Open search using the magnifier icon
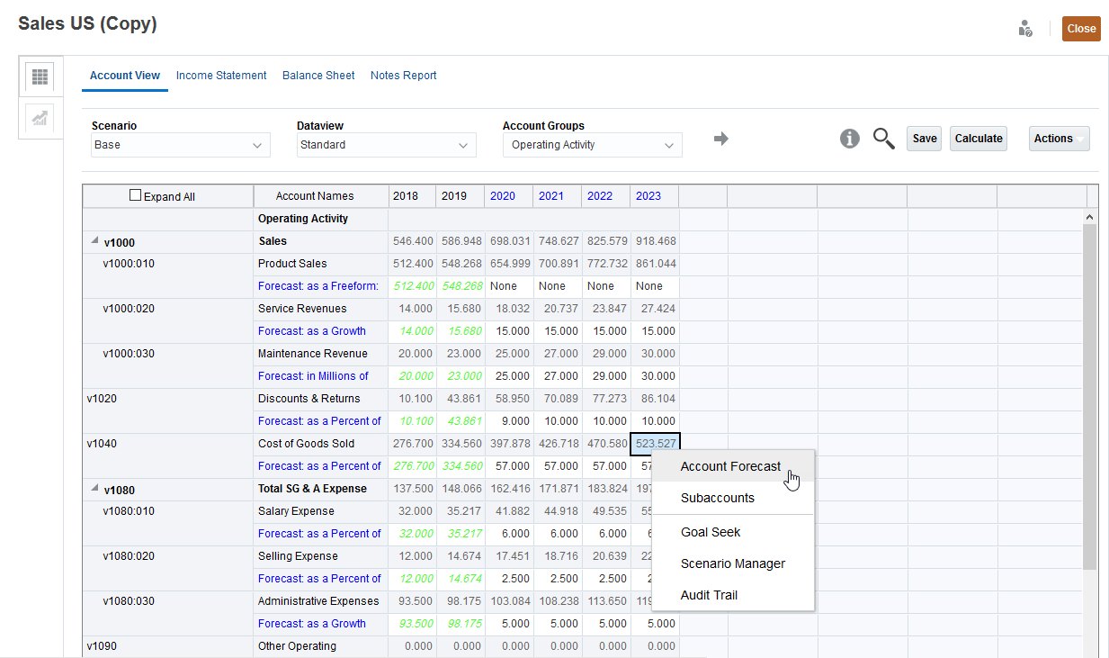 pyautogui.click(x=883, y=138)
